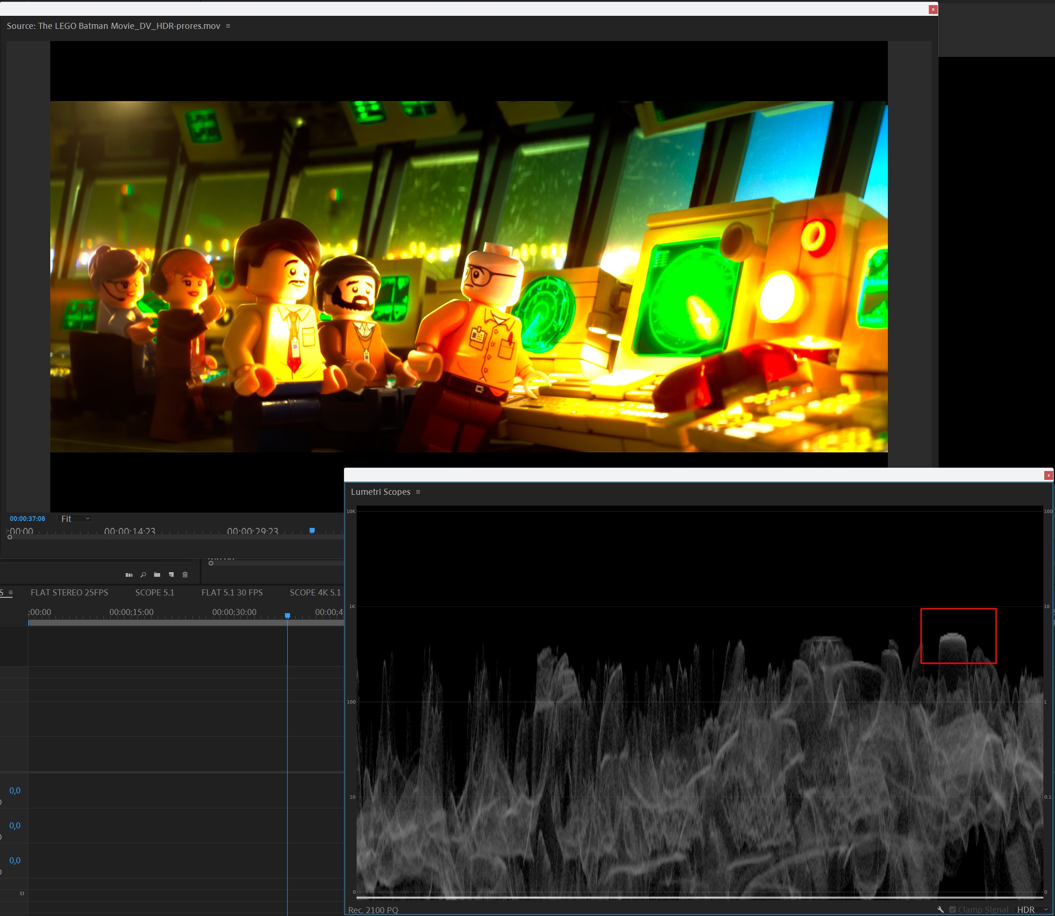This screenshot has height=916, width=1055.
Task: Click the 00:00:15:00 mark on timeline ruler
Action: (131, 612)
